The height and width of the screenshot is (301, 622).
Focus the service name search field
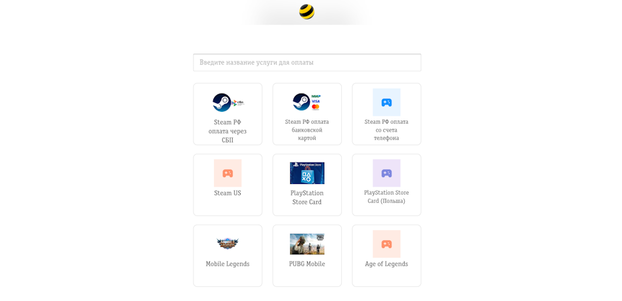307,63
